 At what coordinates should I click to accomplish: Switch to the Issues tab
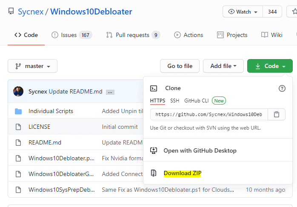click(71, 35)
